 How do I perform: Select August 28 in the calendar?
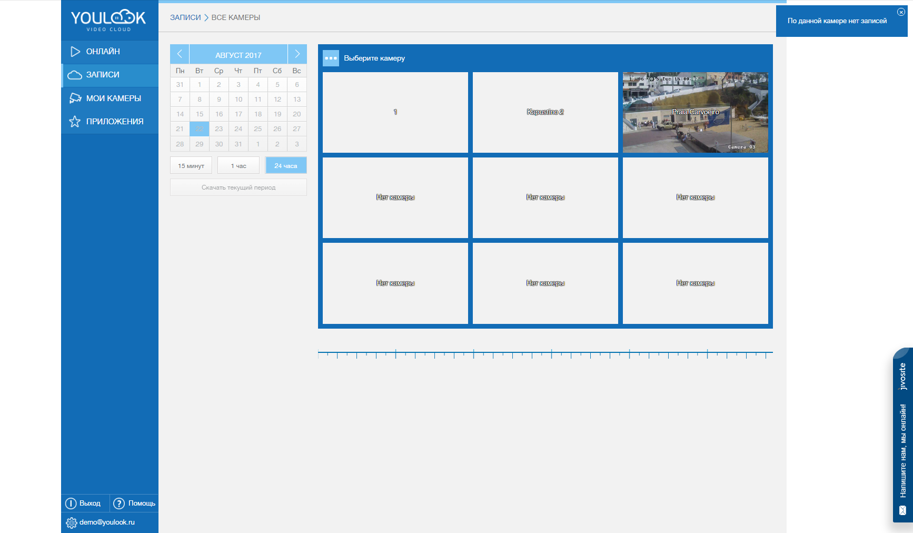click(180, 144)
